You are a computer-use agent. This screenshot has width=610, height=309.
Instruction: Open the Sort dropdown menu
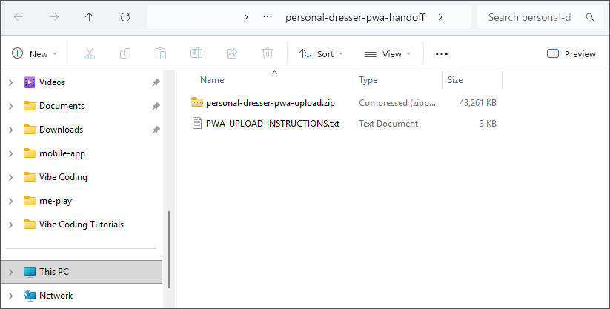(x=322, y=54)
